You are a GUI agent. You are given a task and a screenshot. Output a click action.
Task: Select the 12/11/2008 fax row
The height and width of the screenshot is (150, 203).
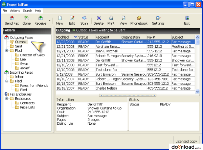[x=125, y=60]
